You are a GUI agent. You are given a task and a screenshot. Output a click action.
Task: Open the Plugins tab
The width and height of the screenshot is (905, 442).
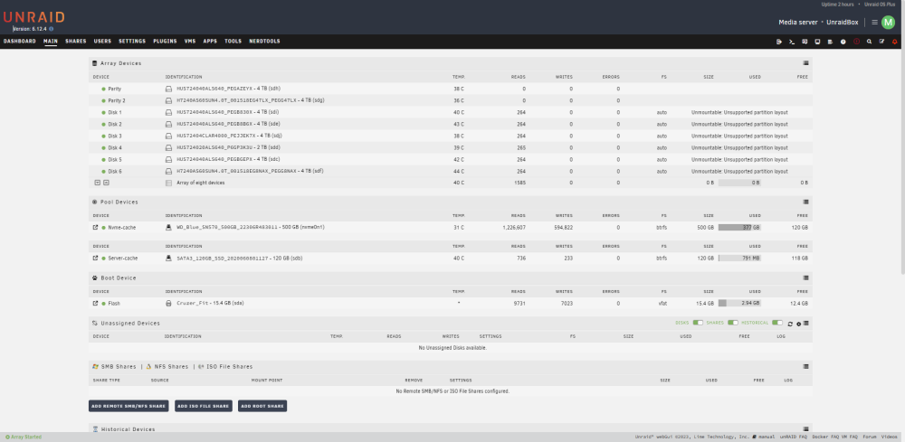click(165, 42)
